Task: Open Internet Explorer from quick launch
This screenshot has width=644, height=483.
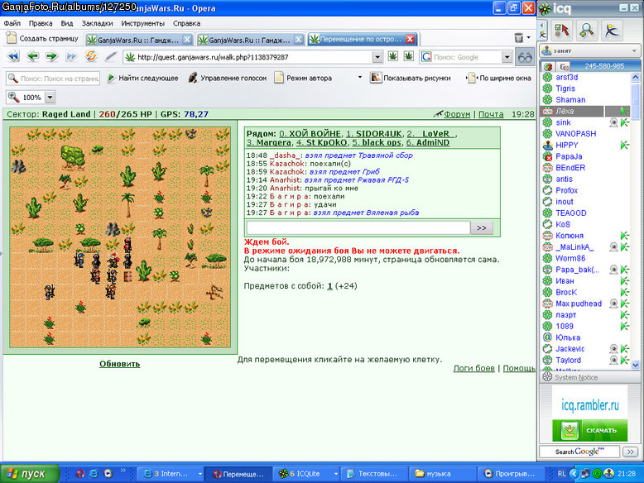Action: click(94, 474)
